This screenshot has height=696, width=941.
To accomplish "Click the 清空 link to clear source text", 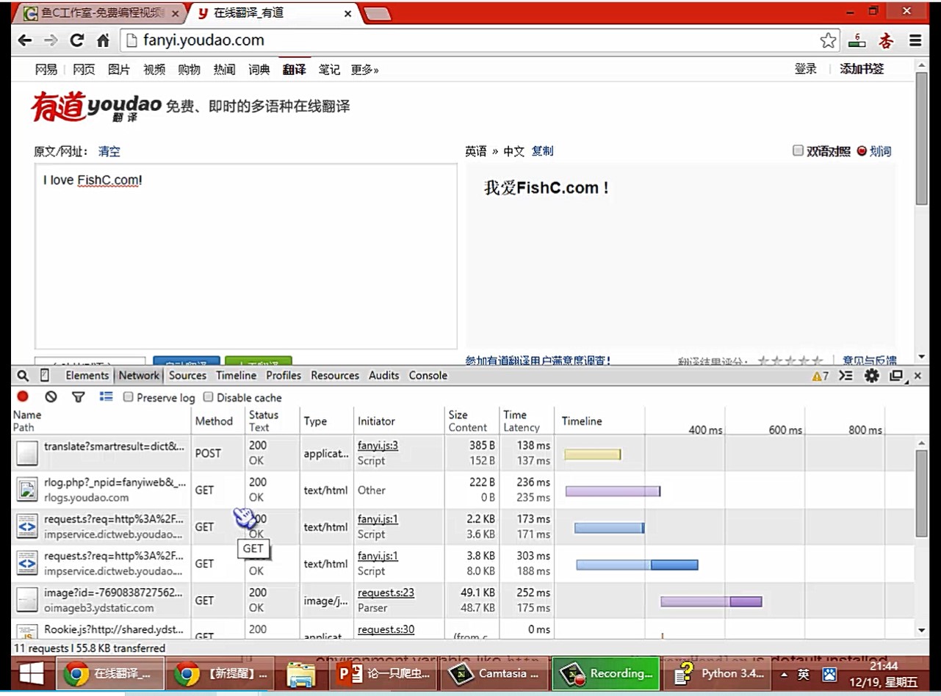I will pos(109,151).
